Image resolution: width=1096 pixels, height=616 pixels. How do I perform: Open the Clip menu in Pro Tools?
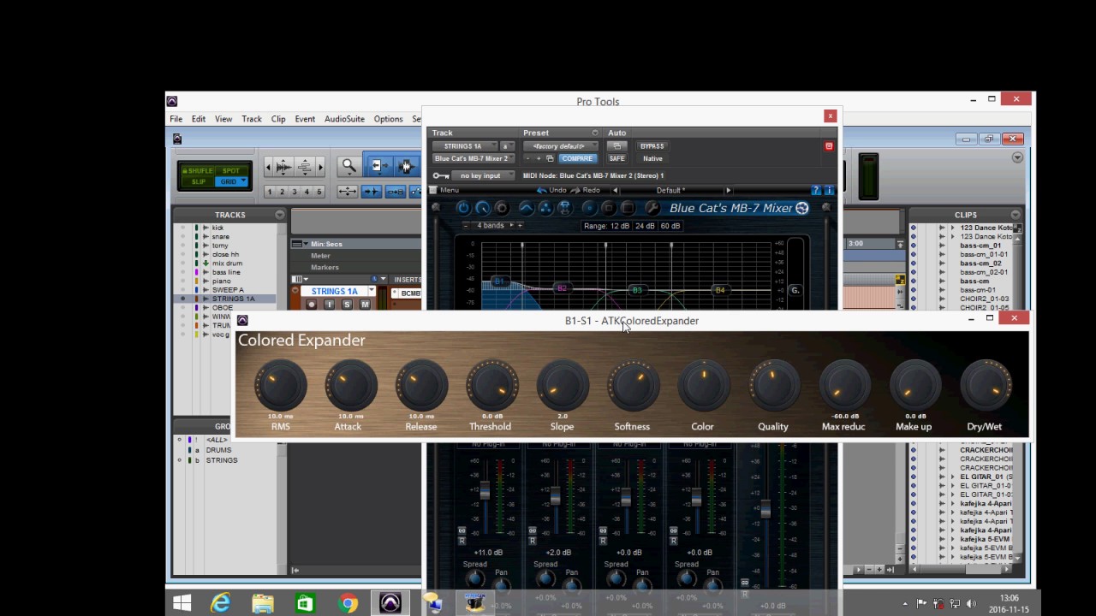pos(278,119)
